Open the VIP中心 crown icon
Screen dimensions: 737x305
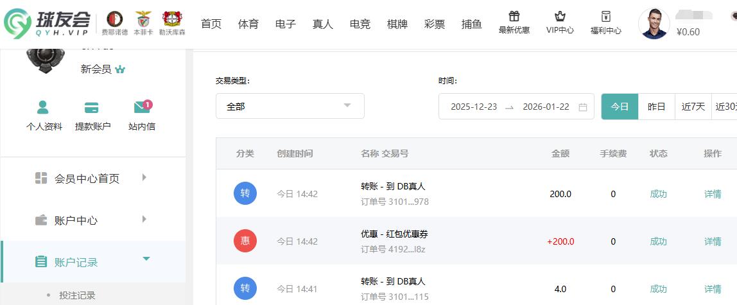(x=559, y=17)
